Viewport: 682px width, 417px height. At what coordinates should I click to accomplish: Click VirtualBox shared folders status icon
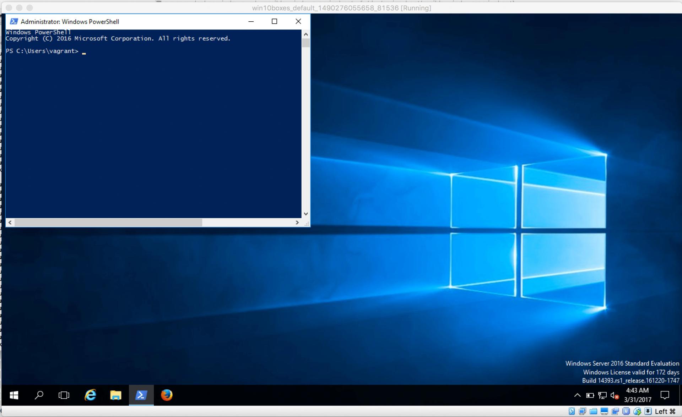[x=593, y=411]
